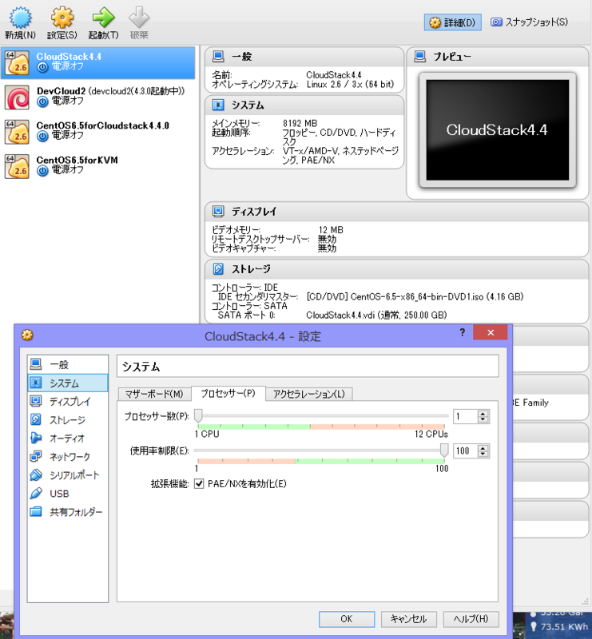Screen dimensions: 592x639
Task: Switch to マザーボード(M) tab
Action: coord(154,394)
